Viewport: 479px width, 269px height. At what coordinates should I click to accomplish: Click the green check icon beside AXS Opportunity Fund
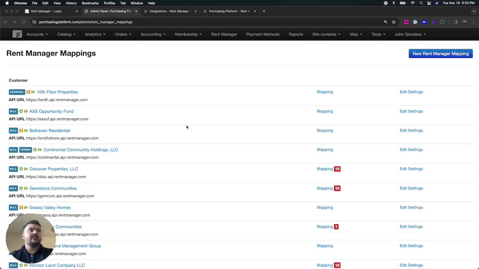(x=21, y=111)
